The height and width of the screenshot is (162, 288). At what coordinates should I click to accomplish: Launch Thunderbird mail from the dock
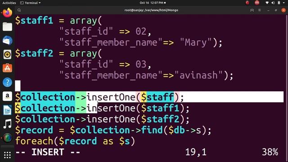pos(7,40)
